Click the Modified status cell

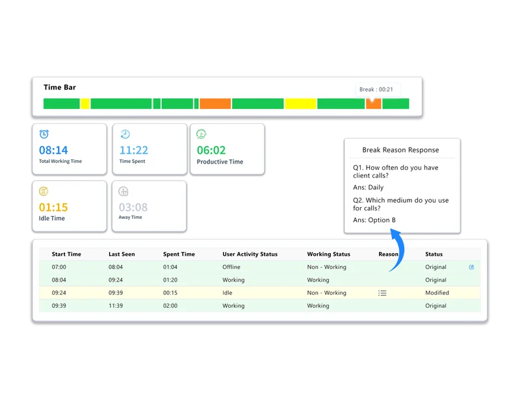pyautogui.click(x=437, y=293)
